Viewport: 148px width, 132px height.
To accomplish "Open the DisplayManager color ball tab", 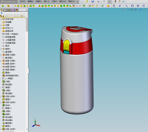I will (x=17, y=10).
